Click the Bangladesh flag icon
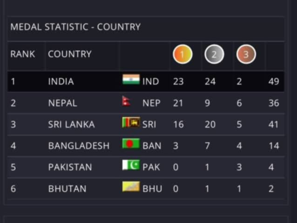This screenshot has height=223, width=297. [x=131, y=144]
